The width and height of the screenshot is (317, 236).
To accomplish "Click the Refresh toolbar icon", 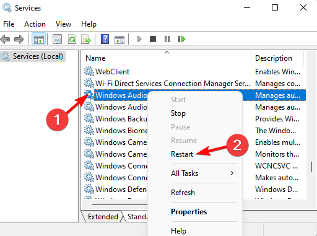I will (72, 39).
